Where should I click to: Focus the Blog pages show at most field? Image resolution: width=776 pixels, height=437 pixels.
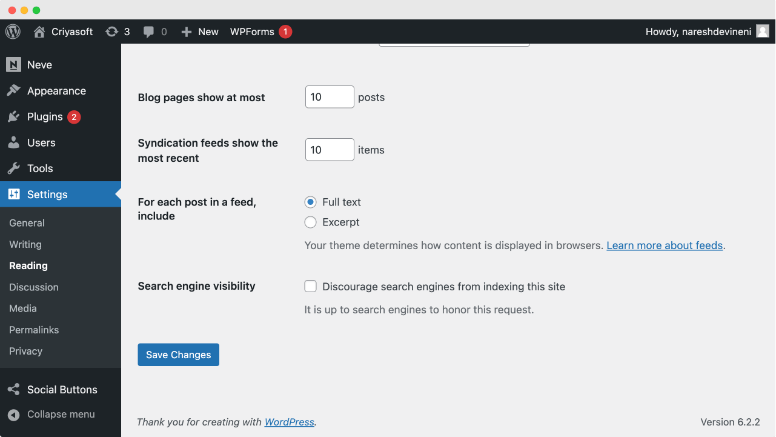tap(330, 97)
